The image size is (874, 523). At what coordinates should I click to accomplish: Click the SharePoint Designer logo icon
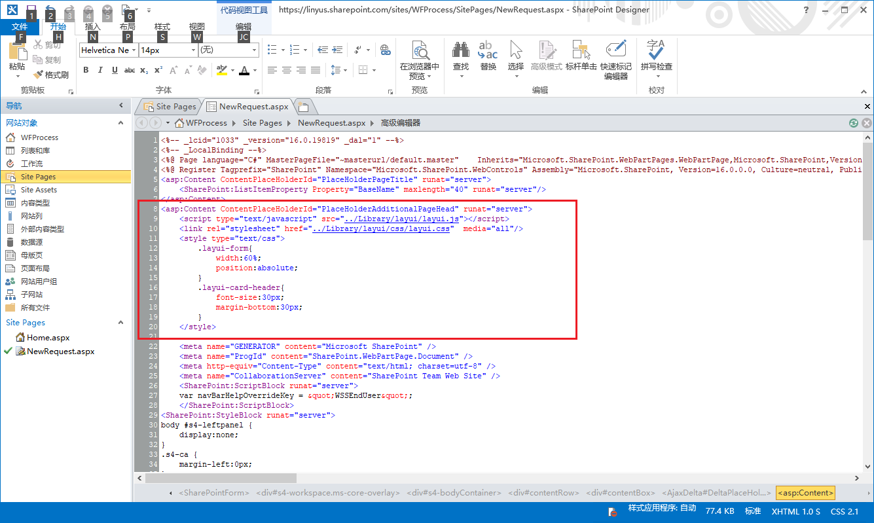point(12,9)
